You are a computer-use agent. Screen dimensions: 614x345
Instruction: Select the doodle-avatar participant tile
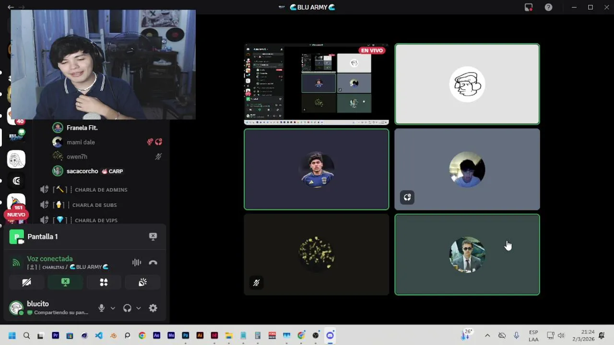click(x=467, y=84)
